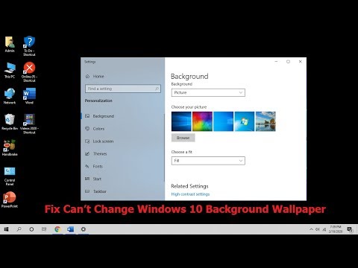Click the volume tray icon
This screenshot has height=268, width=358.
[x=318, y=229]
